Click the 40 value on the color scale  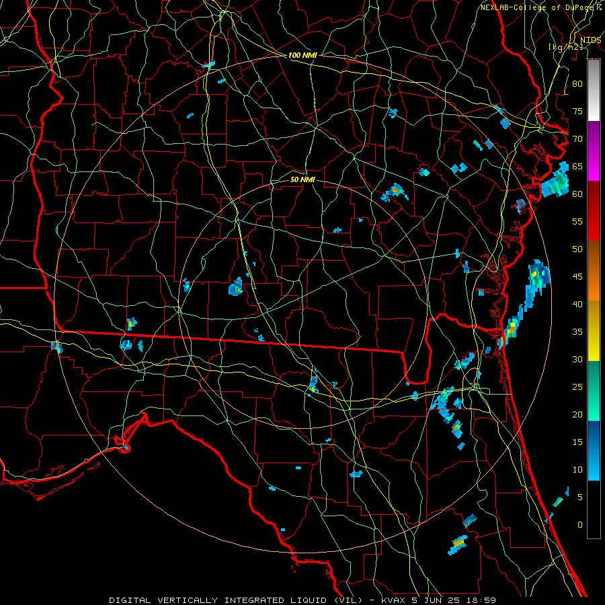(577, 304)
